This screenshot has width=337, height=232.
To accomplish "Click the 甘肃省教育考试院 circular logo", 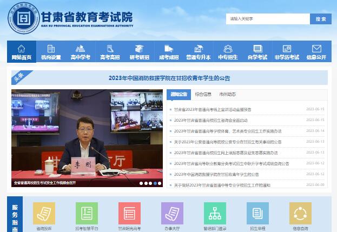I will coord(24,18).
